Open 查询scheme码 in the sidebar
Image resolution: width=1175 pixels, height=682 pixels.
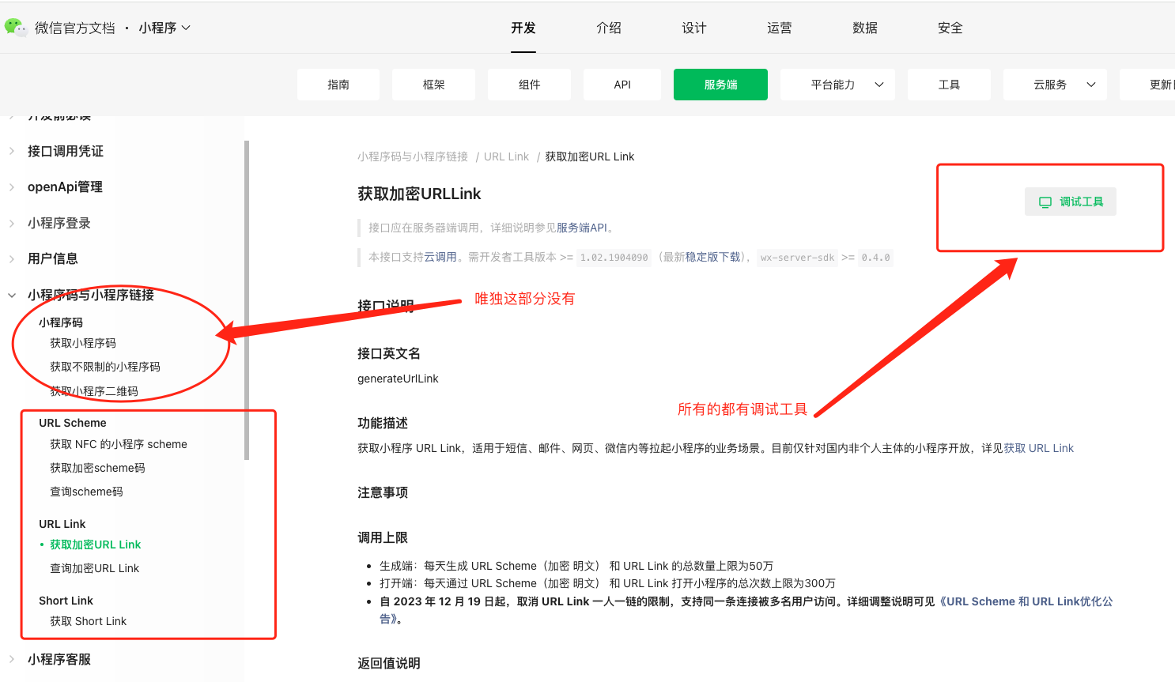click(x=86, y=492)
